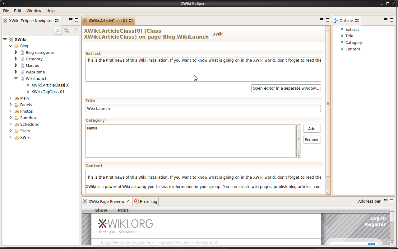Click Collapse All icon in navigator toolbar
Viewport: 398px width, 249px height.
pos(58,31)
